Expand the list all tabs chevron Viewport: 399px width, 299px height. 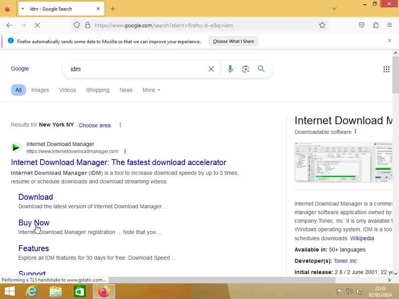pos(334,9)
